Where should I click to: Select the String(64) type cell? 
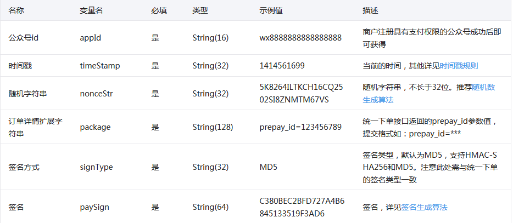pyautogui.click(x=210, y=207)
